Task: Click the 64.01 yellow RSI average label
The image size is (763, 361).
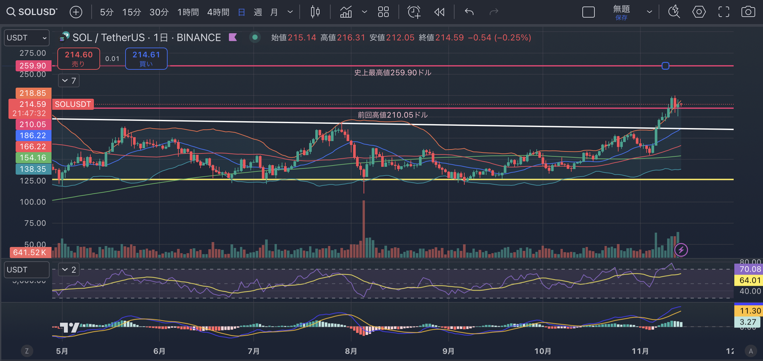Action: 749,280
